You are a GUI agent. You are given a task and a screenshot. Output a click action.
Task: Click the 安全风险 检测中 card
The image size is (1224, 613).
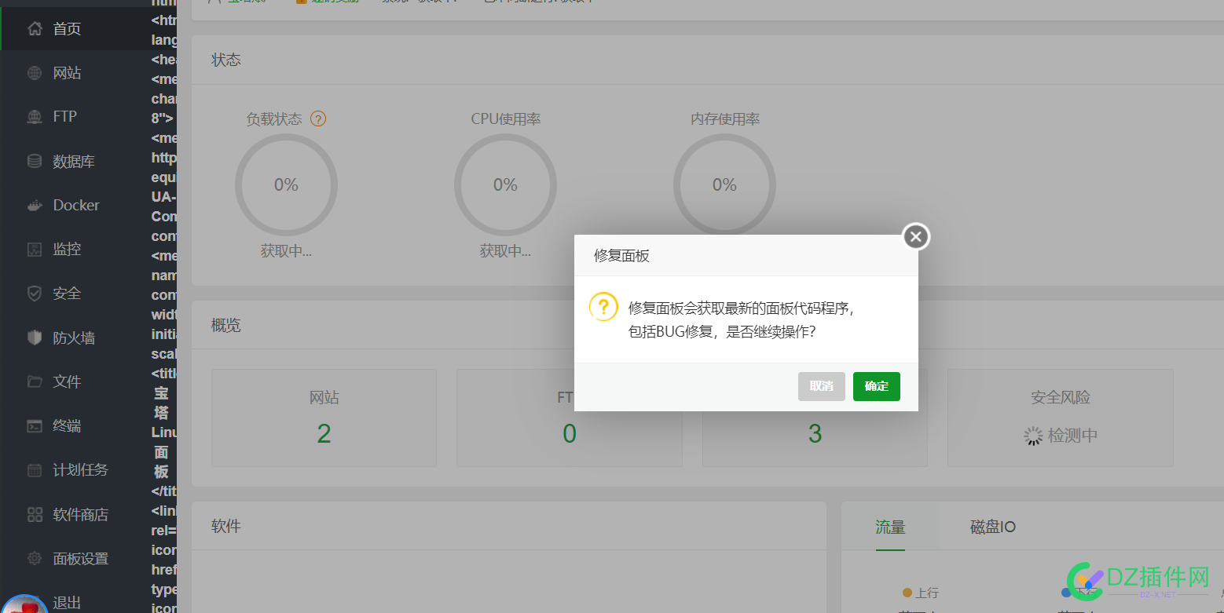pos(1061,418)
